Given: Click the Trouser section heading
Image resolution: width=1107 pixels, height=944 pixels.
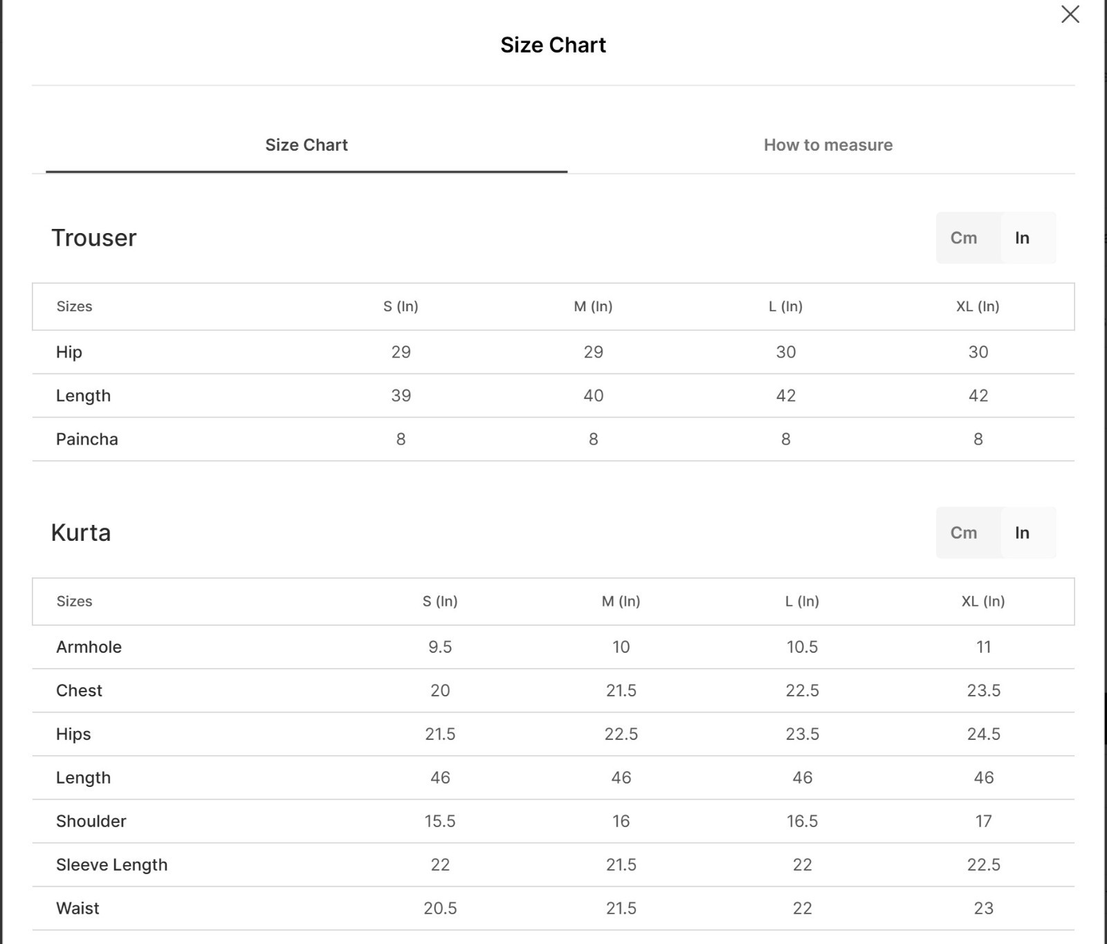Looking at the screenshot, I should (94, 238).
